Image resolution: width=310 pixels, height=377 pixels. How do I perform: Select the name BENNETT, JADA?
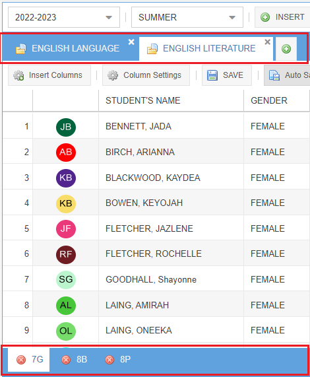click(x=139, y=127)
